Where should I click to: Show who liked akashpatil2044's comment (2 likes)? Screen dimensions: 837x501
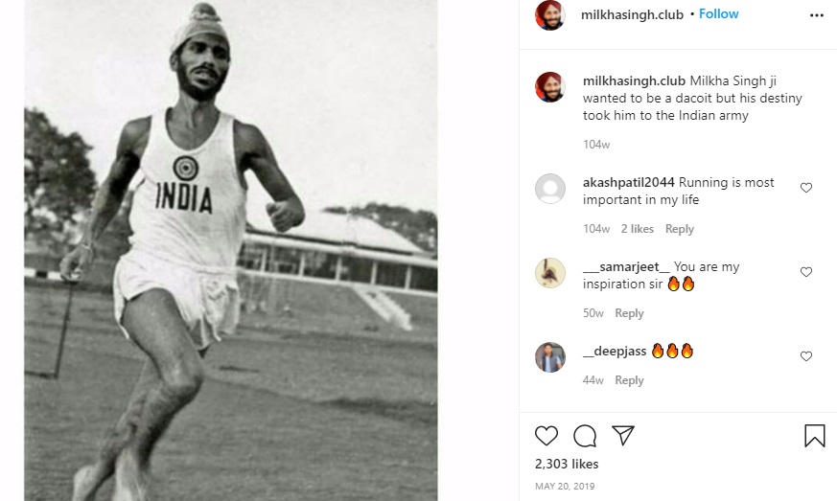pyautogui.click(x=637, y=229)
